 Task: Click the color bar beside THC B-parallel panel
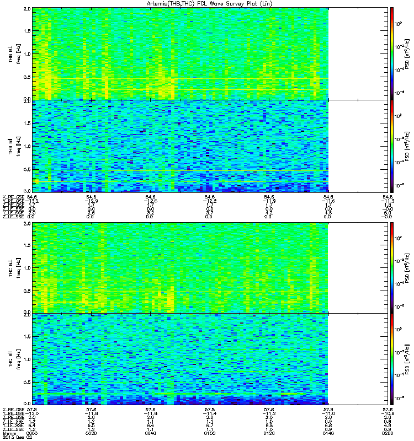pyautogui.click(x=392, y=359)
